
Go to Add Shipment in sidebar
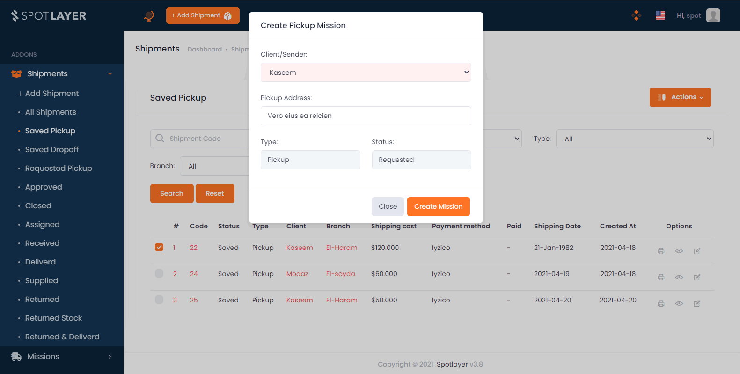point(48,94)
